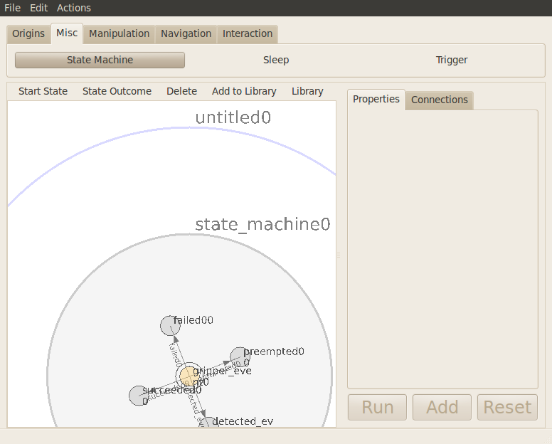Click State Outcome in the toolbar
The image size is (552, 444).
point(117,91)
